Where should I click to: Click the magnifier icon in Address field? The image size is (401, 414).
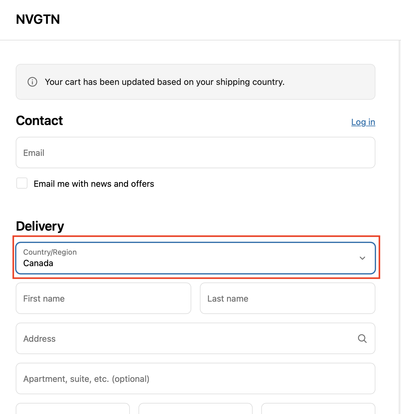[x=362, y=339]
